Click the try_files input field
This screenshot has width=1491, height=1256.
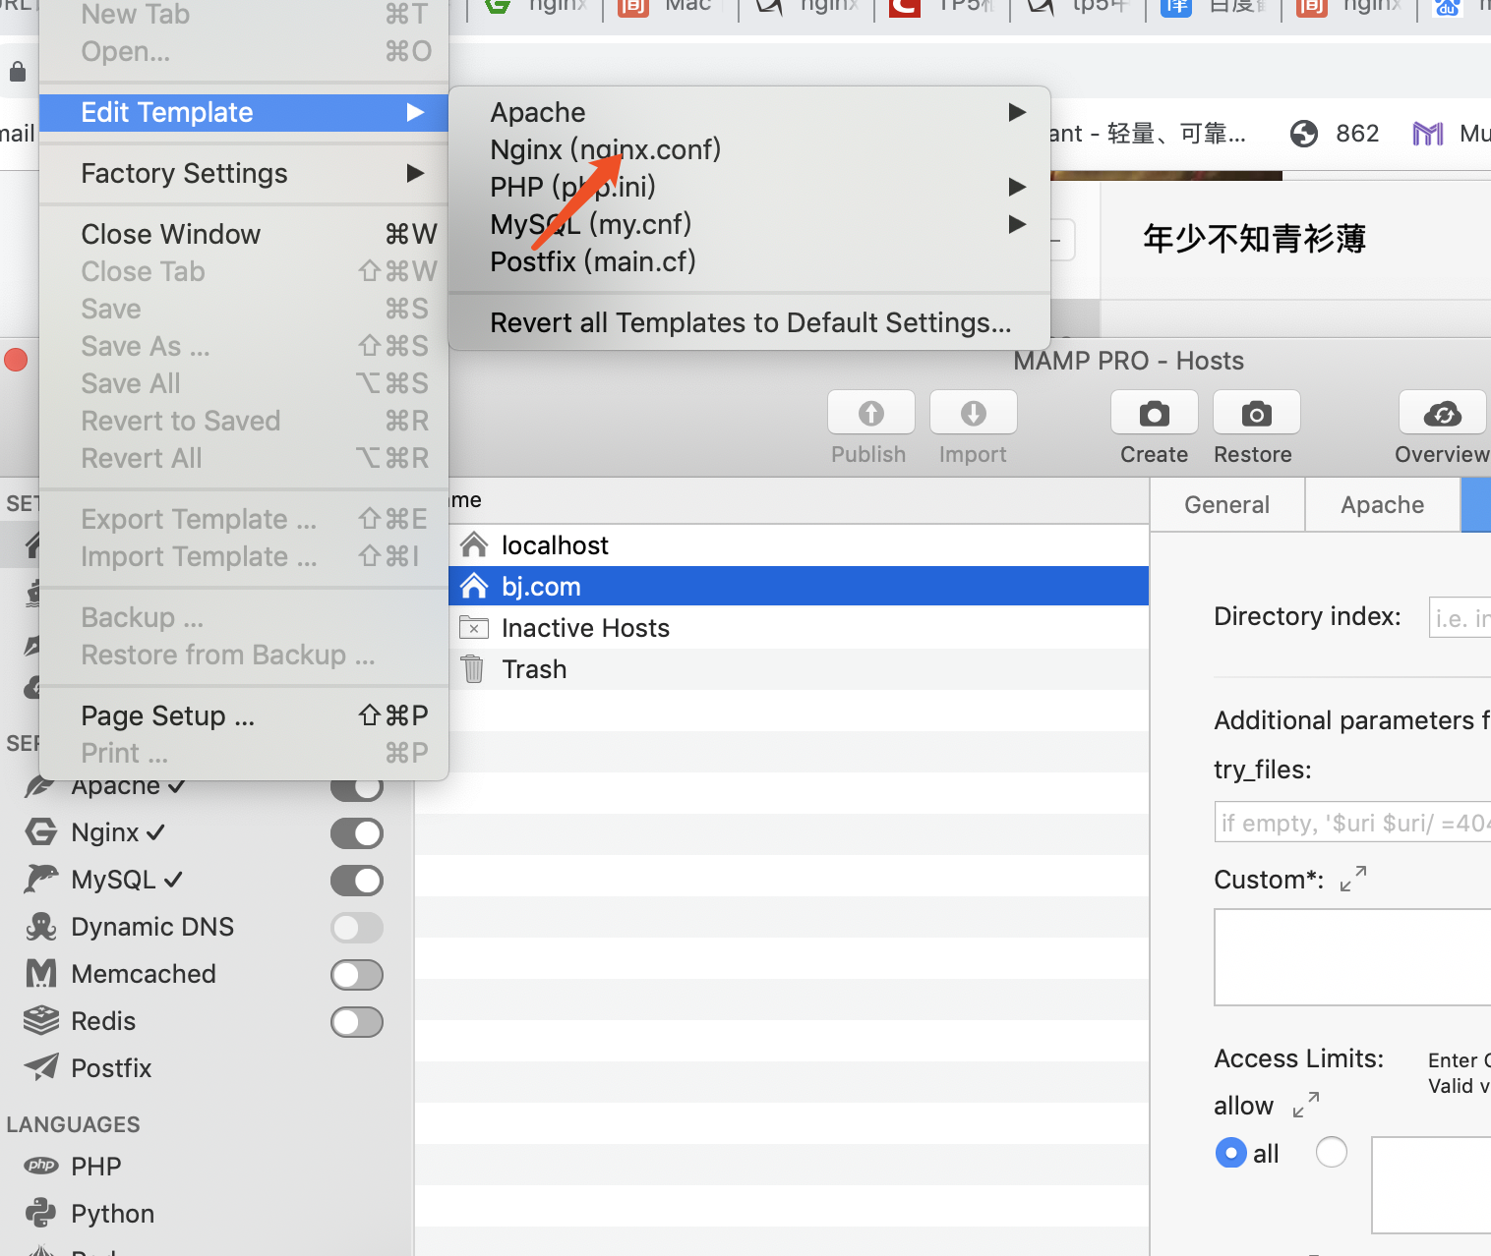coord(1352,823)
